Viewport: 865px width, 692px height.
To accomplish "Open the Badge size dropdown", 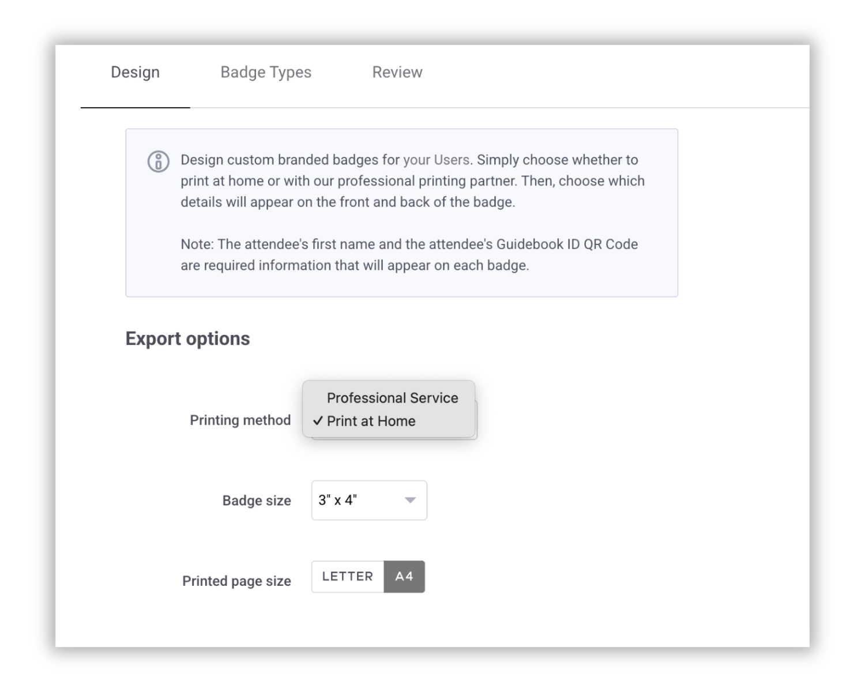I will click(x=368, y=501).
